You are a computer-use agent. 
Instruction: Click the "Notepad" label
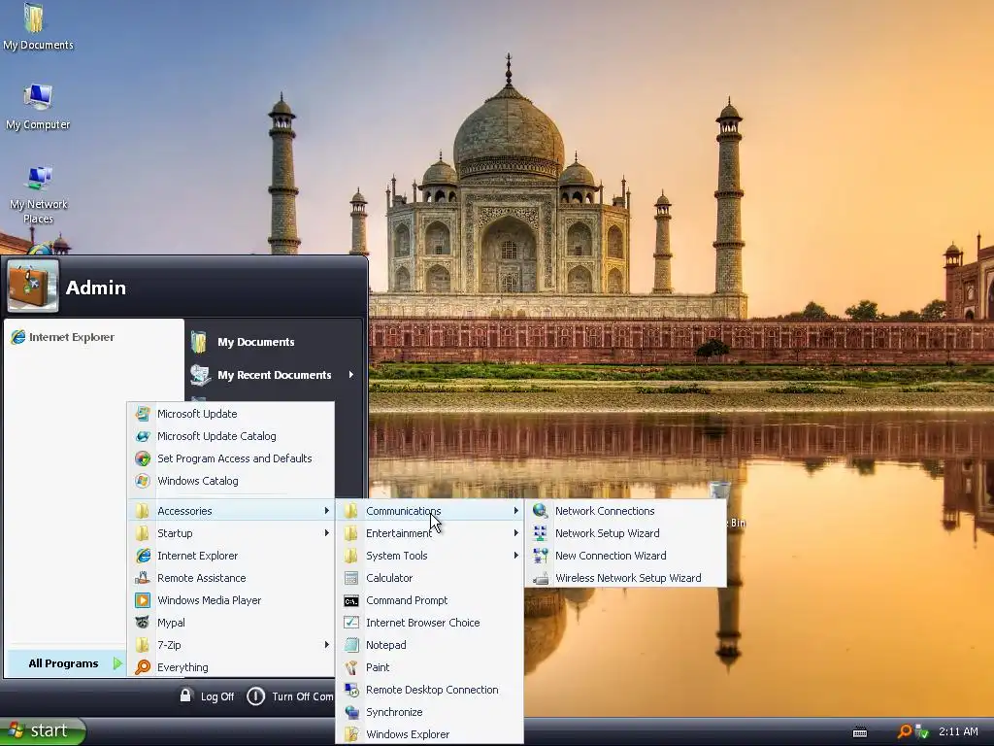click(385, 645)
